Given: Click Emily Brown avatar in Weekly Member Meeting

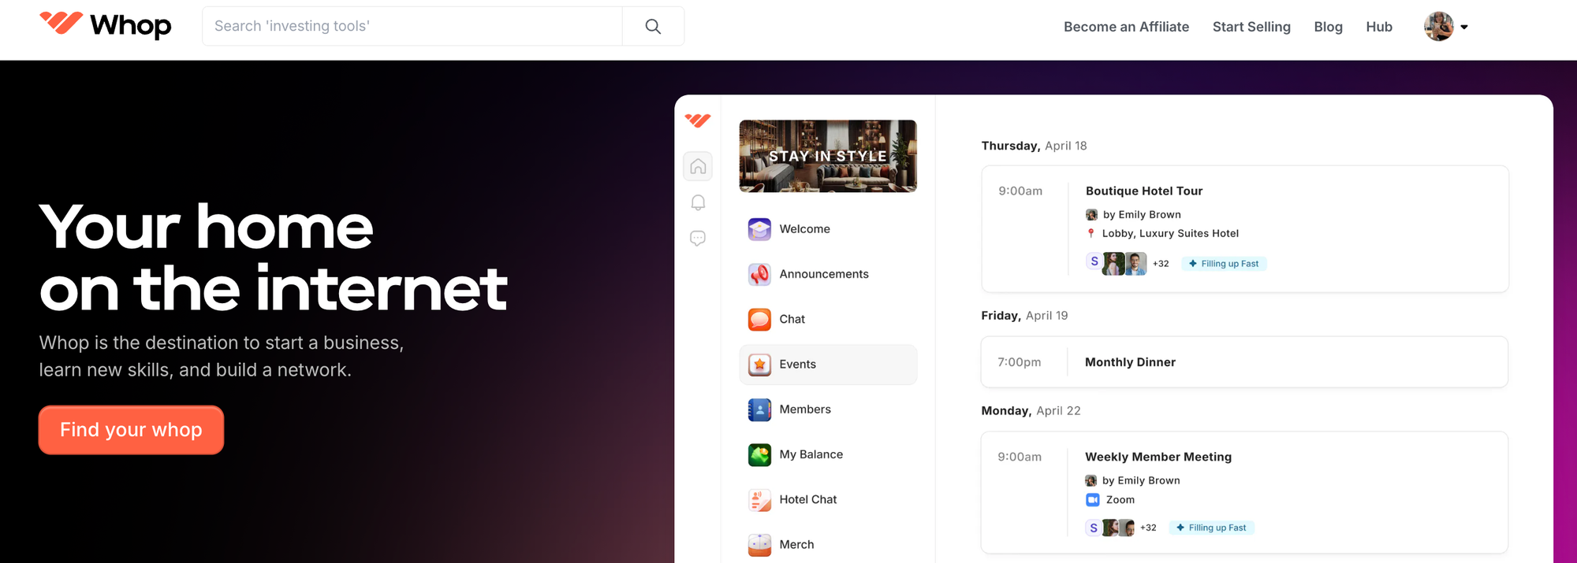Looking at the screenshot, I should [x=1090, y=480].
